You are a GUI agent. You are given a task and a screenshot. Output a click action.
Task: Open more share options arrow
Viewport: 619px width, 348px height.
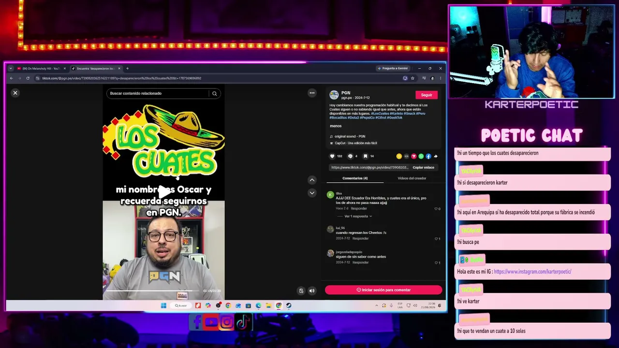[436, 156]
